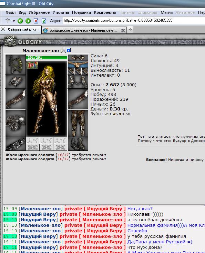
Task: Click the character portrait image
Action: coord(47,98)
